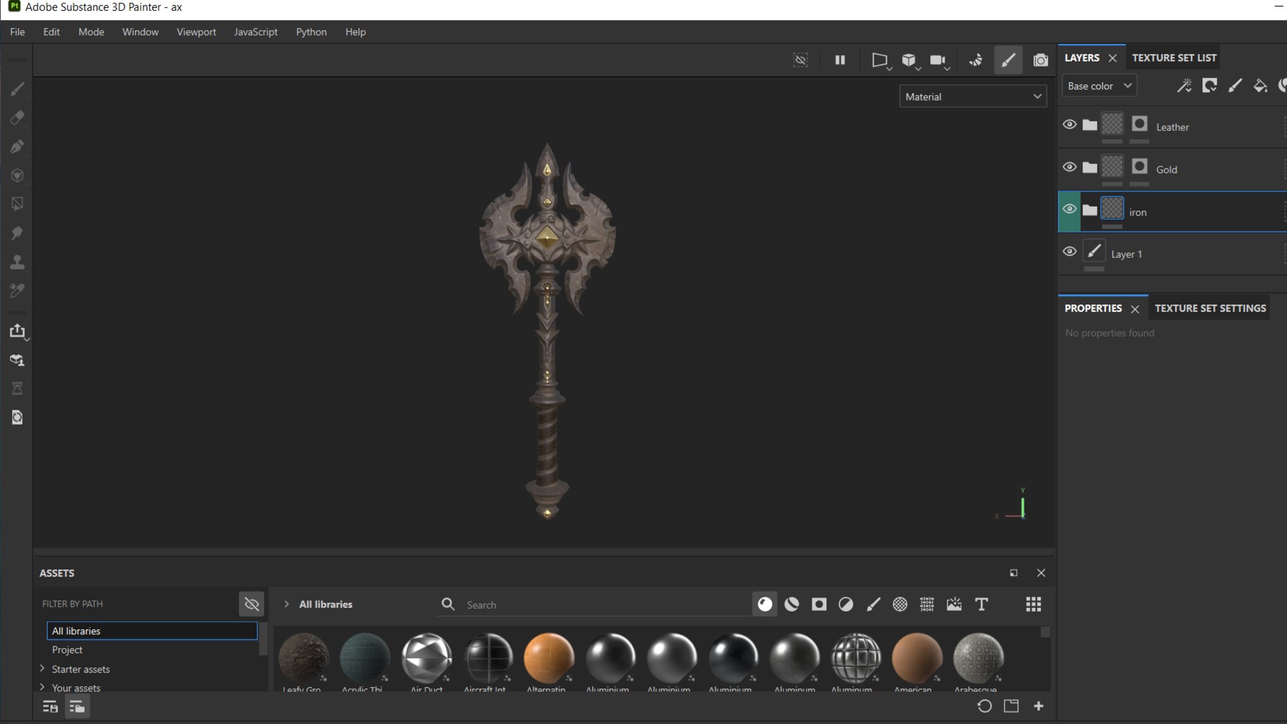Viewport: 1287px width, 724px height.
Task: Hide the iron layer
Action: point(1070,209)
